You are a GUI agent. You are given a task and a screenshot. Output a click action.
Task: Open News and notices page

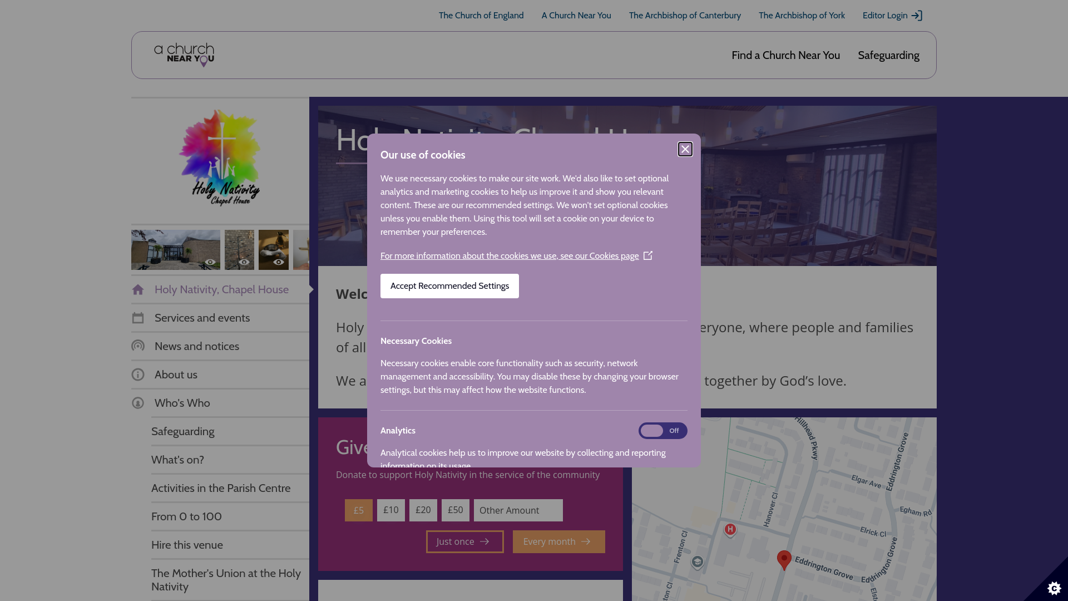coord(197,346)
